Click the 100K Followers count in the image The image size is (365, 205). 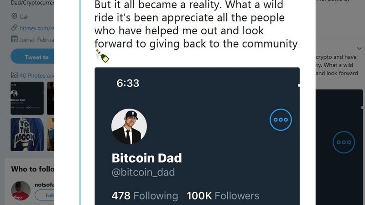(223, 196)
